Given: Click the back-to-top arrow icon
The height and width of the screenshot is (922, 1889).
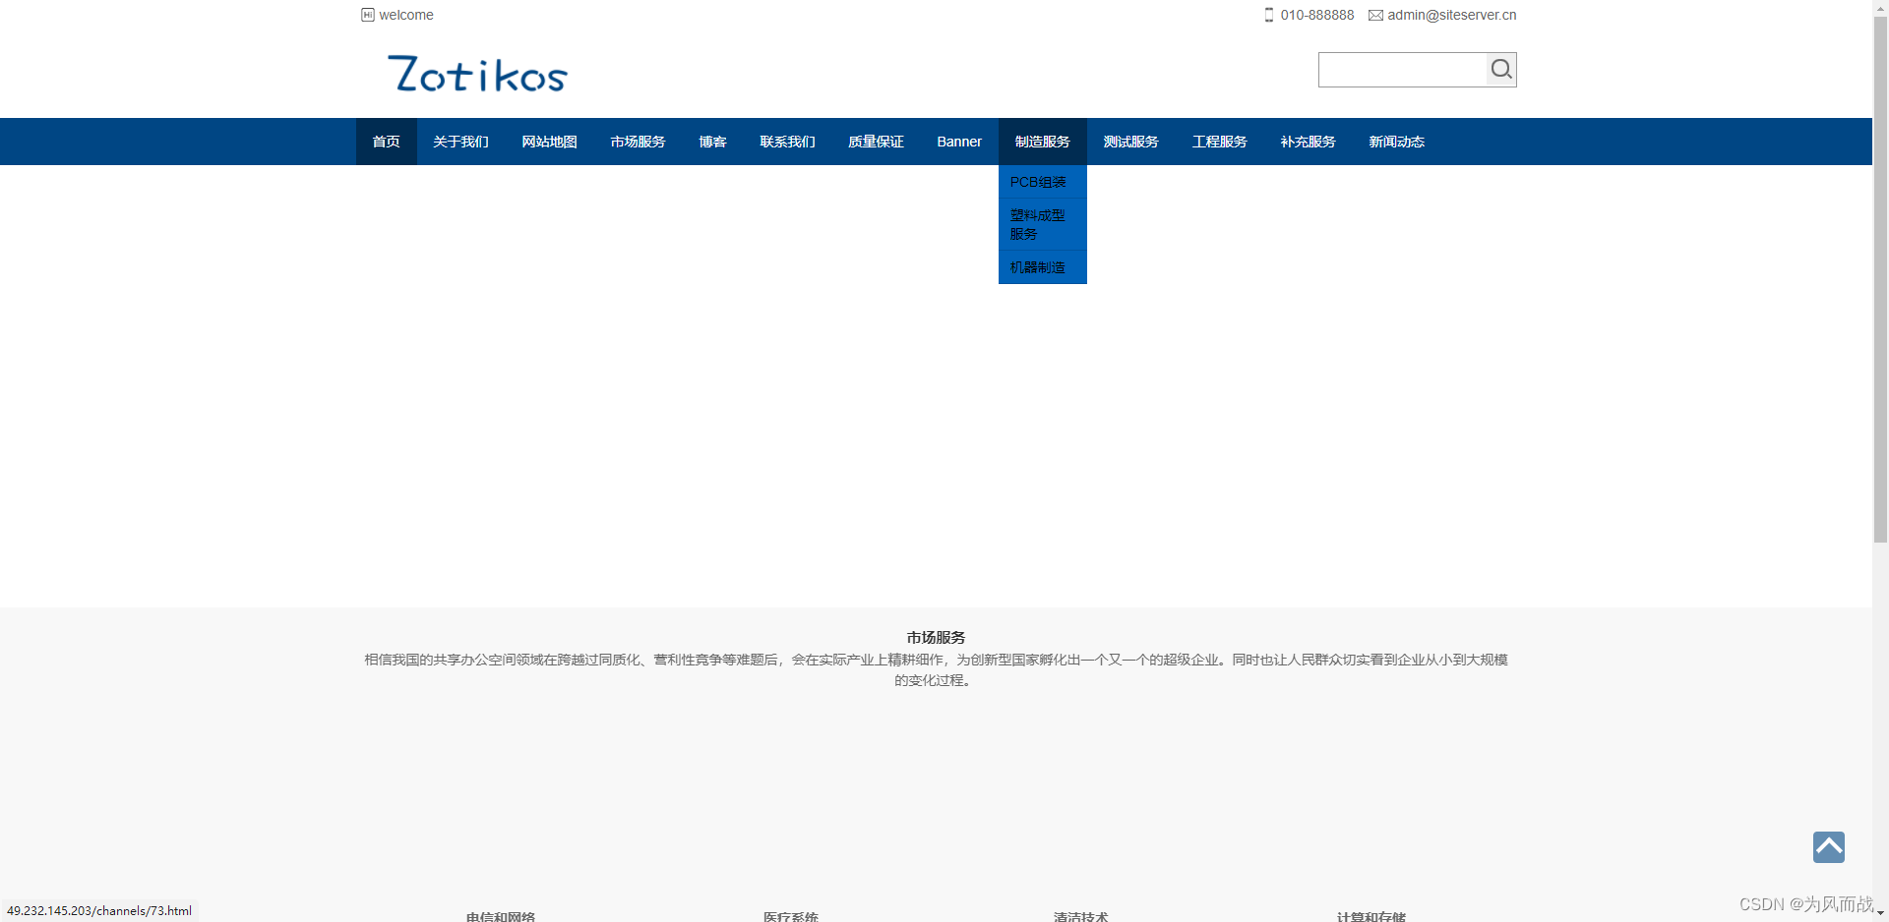Looking at the screenshot, I should point(1829,847).
